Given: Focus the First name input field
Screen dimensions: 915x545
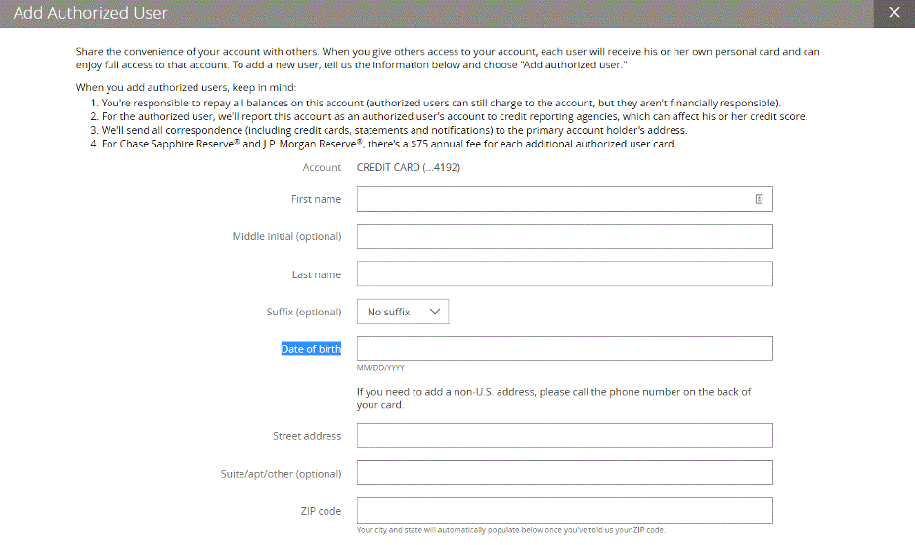Looking at the screenshot, I should pyautogui.click(x=552, y=199).
